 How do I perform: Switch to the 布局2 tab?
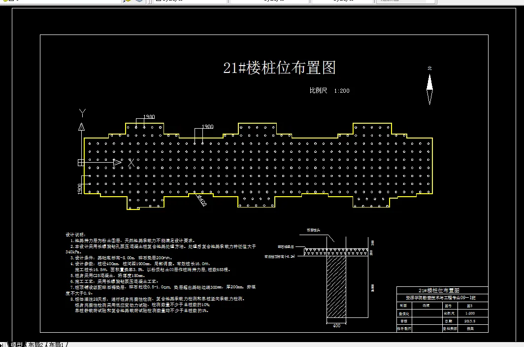(x=36, y=343)
